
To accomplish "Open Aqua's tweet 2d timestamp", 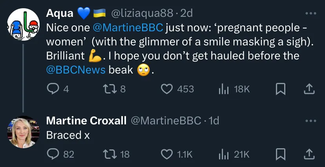I will coord(187,13).
